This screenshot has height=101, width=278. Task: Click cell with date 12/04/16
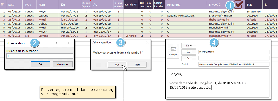tap(15, 16)
